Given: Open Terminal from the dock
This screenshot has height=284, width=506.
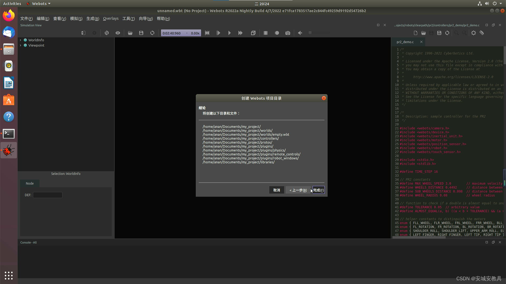Looking at the screenshot, I should click(9, 134).
